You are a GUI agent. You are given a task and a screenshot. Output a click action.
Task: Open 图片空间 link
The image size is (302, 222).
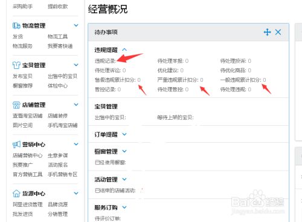[22, 125]
